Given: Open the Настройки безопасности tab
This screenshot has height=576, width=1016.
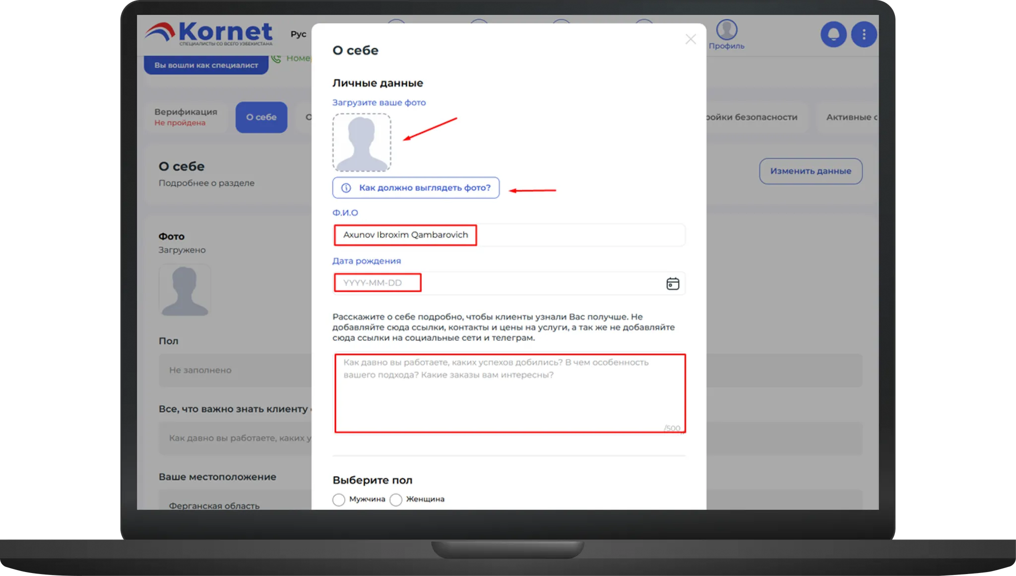Looking at the screenshot, I should [x=752, y=117].
